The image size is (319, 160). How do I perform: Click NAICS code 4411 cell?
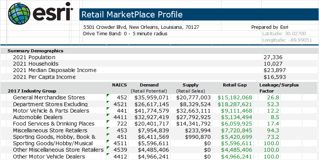tap(121, 117)
